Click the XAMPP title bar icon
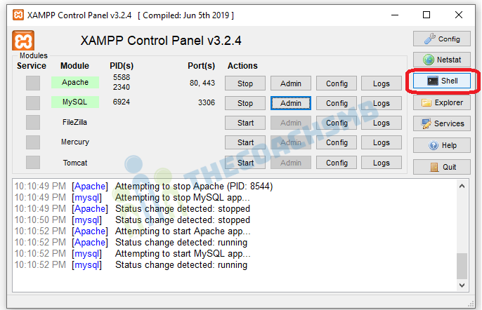This screenshot has height=310, width=482. pos(18,15)
